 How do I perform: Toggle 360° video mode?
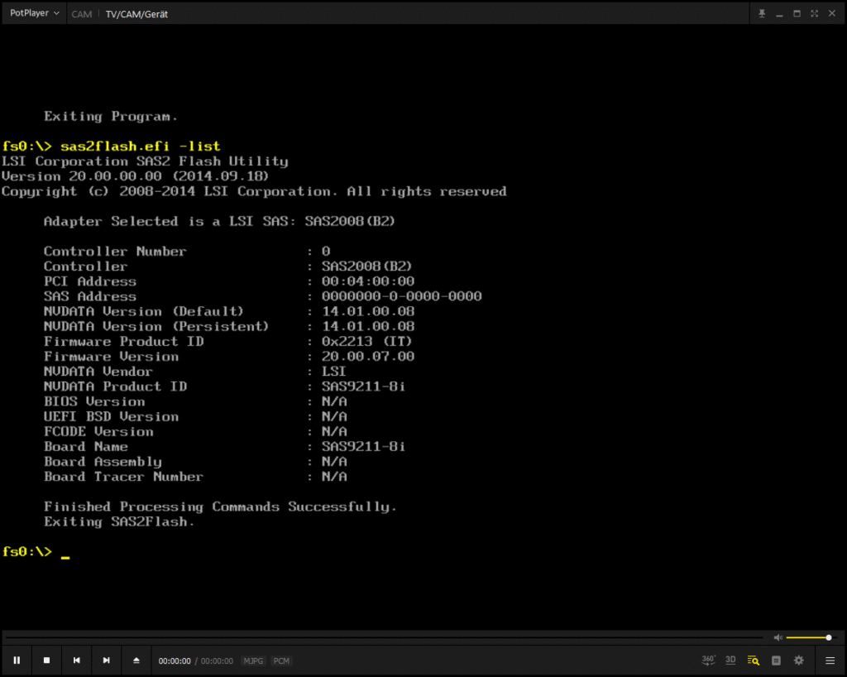pyautogui.click(x=708, y=660)
